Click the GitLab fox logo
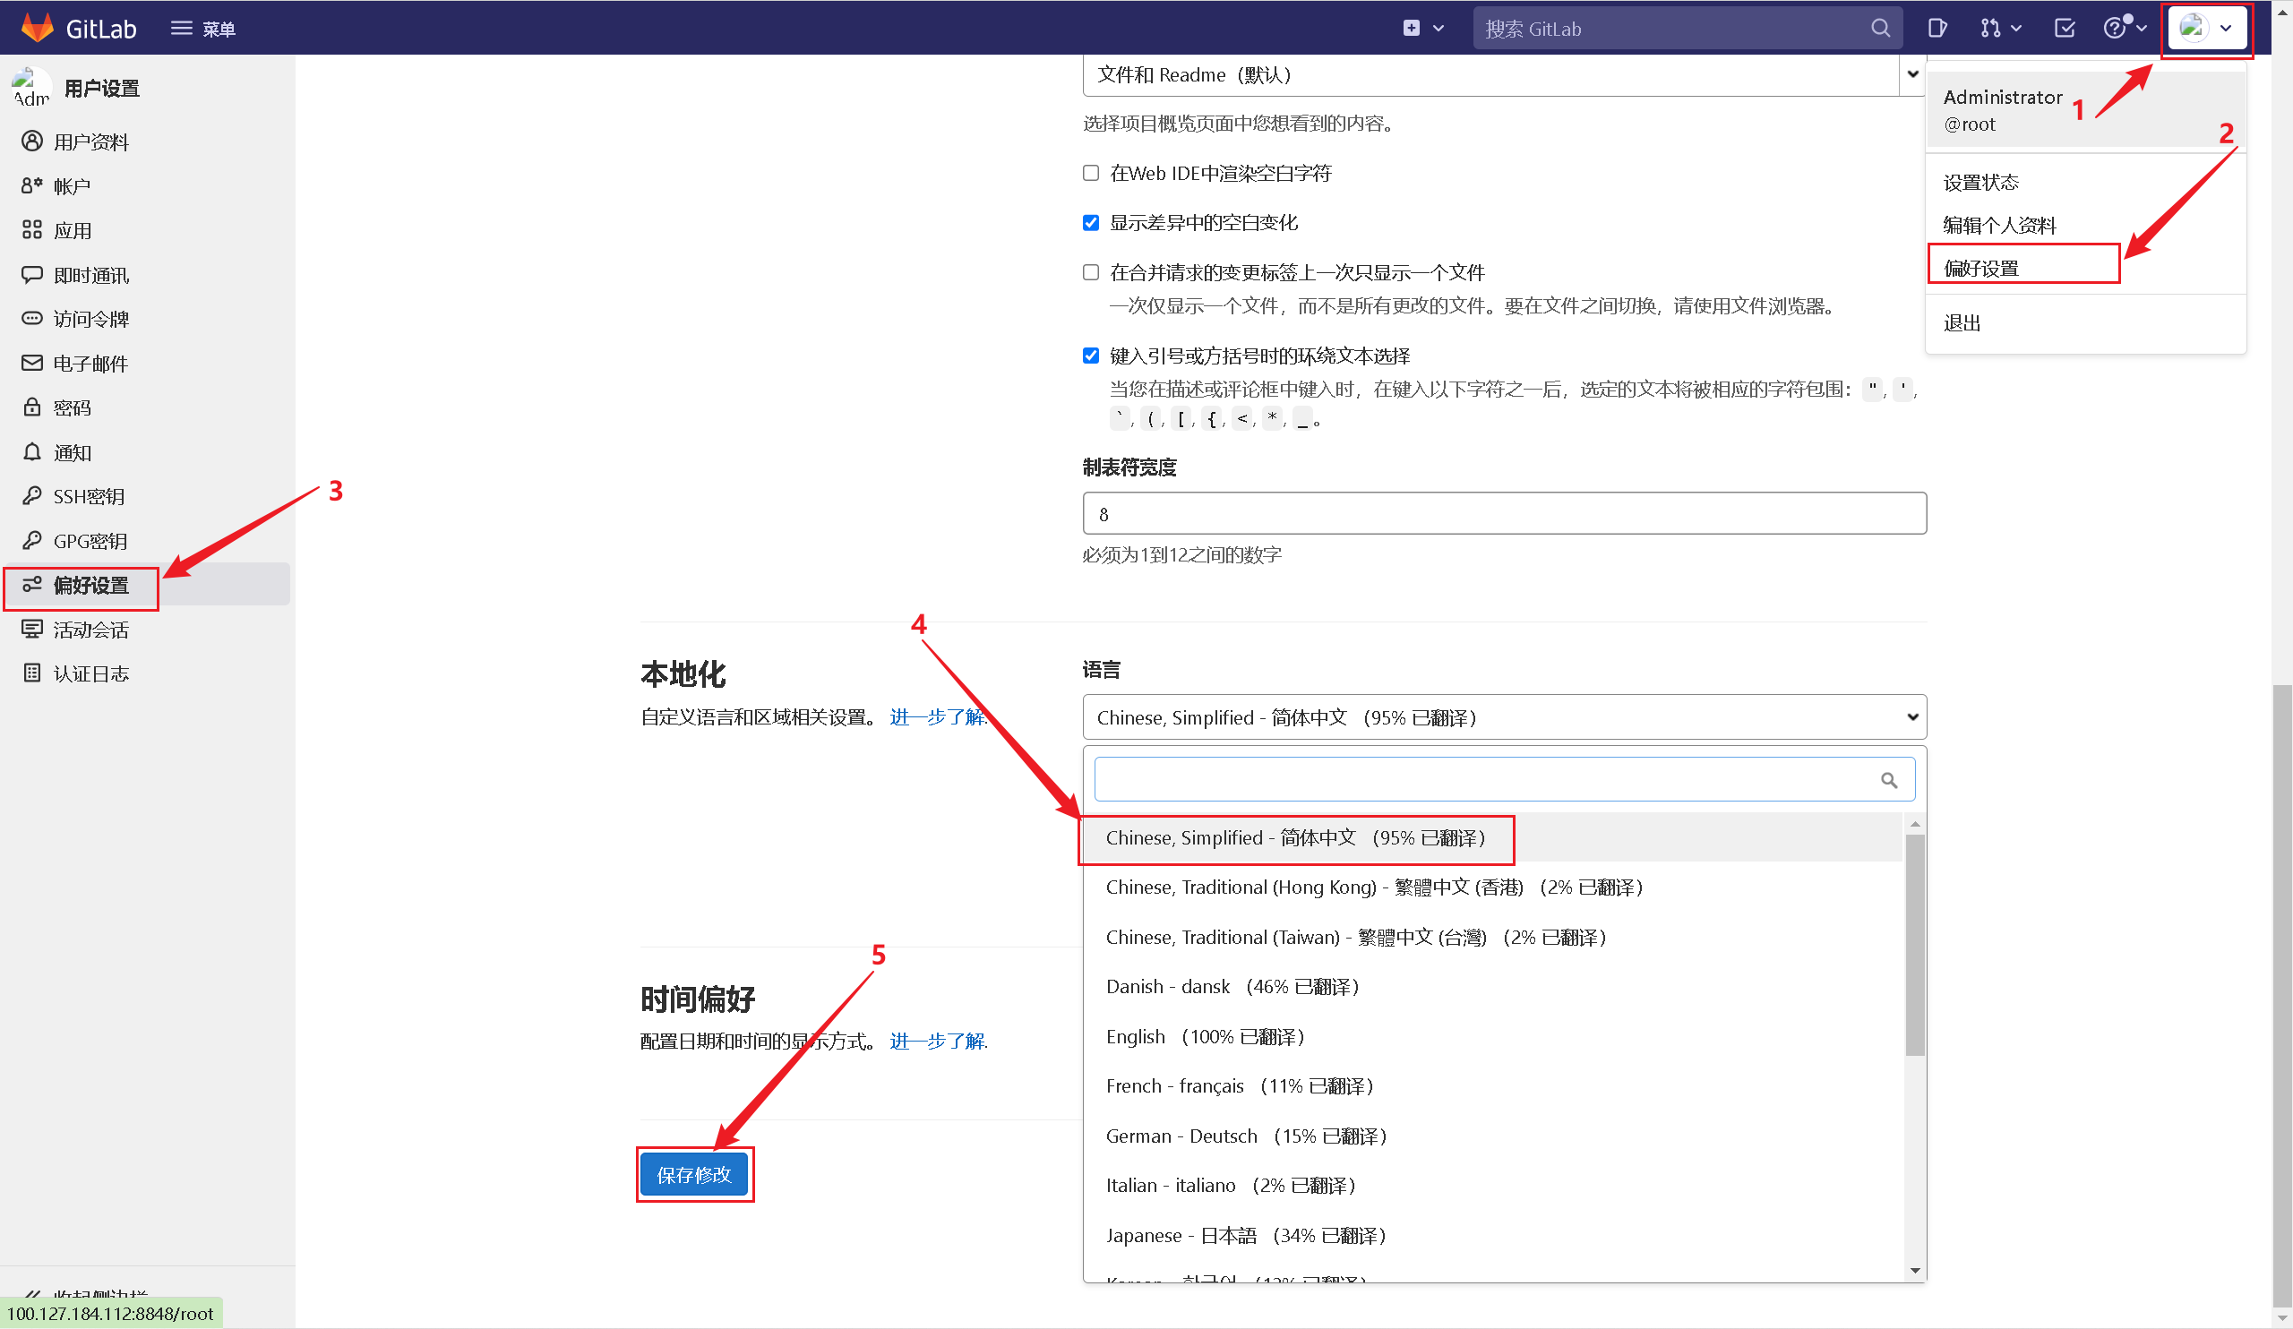This screenshot has height=1329, width=2293. pyautogui.click(x=38, y=27)
